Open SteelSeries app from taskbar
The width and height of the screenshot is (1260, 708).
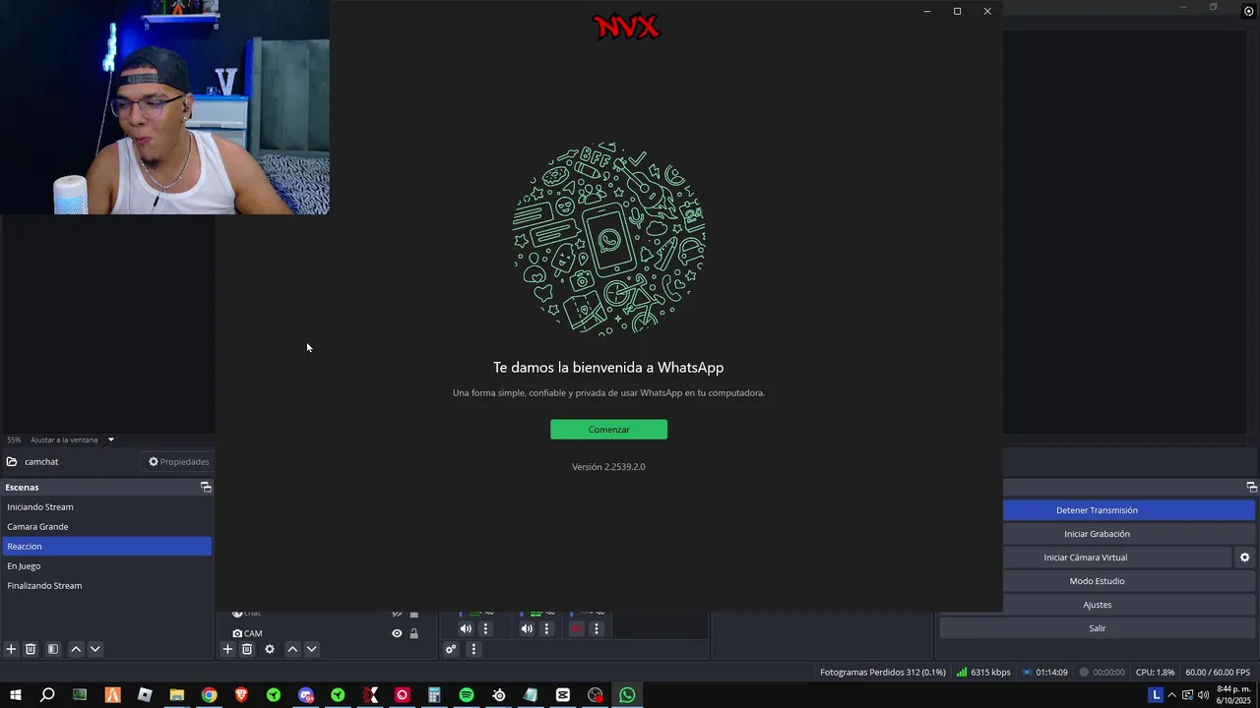(499, 695)
